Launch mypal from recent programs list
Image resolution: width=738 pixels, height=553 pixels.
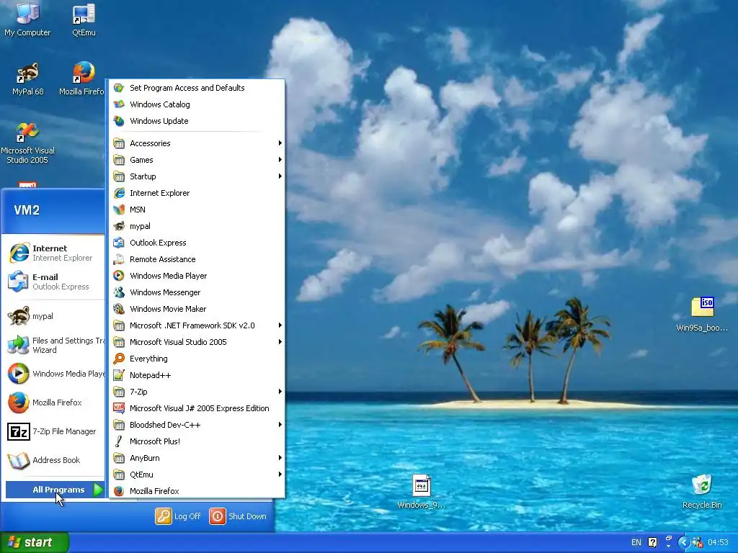point(53,316)
